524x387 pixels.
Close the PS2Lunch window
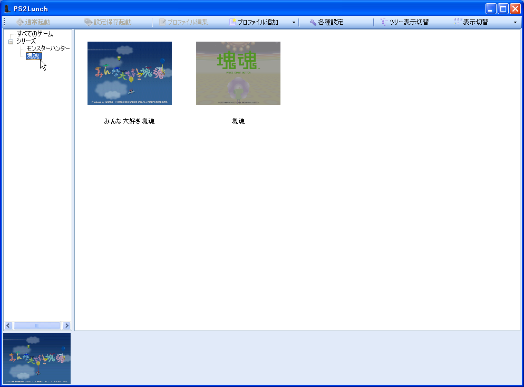pos(516,8)
